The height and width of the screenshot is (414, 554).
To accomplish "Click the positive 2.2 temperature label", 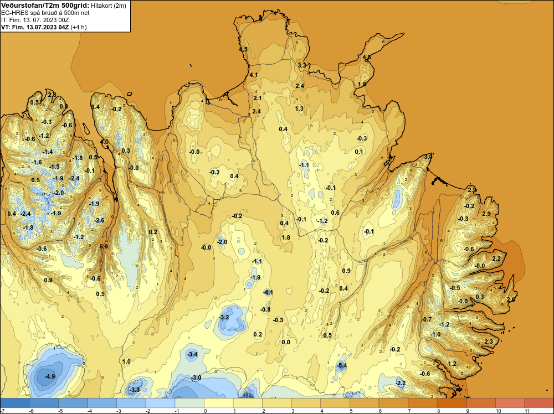I will 496,258.
